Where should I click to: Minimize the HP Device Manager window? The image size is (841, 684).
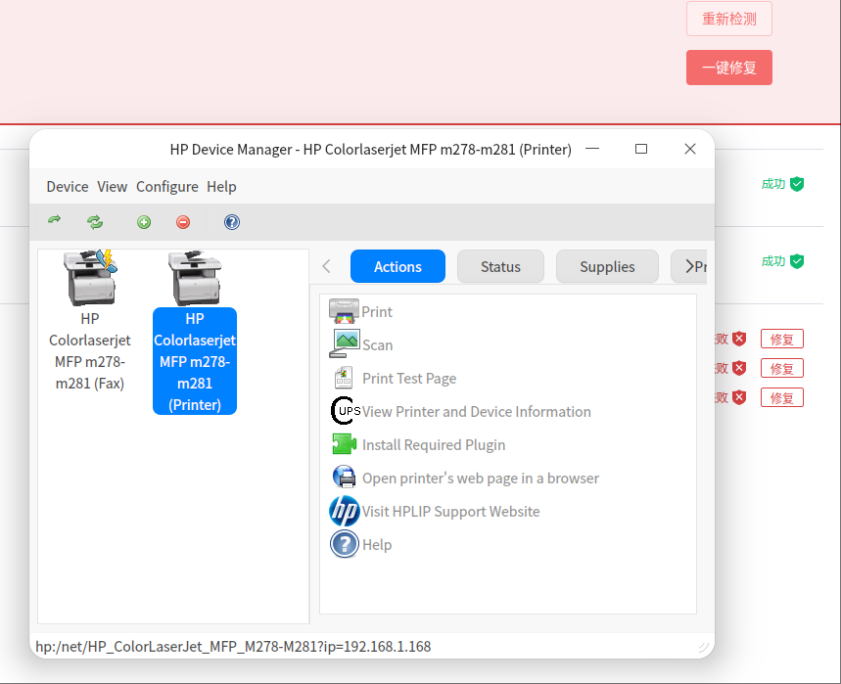tap(592, 149)
